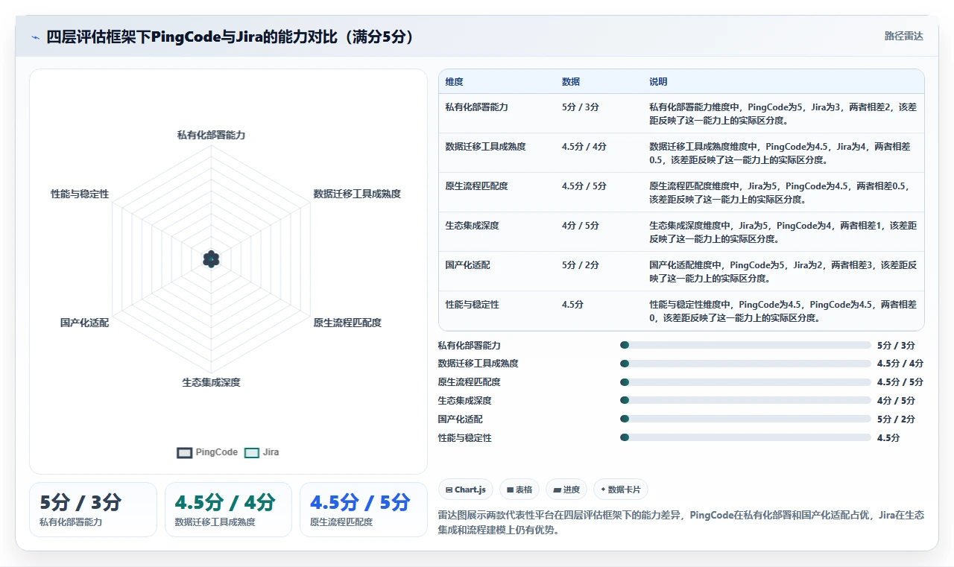Click the 4分 / 5分 value in table
This screenshot has width=954, height=567.
tap(580, 225)
